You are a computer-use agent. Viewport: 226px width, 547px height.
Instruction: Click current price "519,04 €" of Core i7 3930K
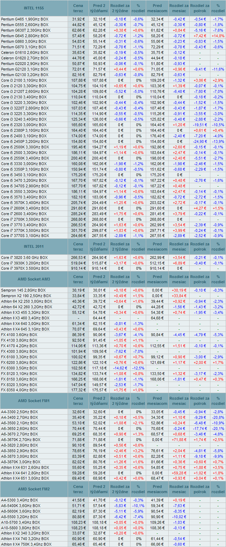(78, 263)
